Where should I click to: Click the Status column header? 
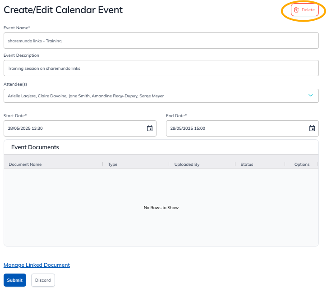pos(247,164)
